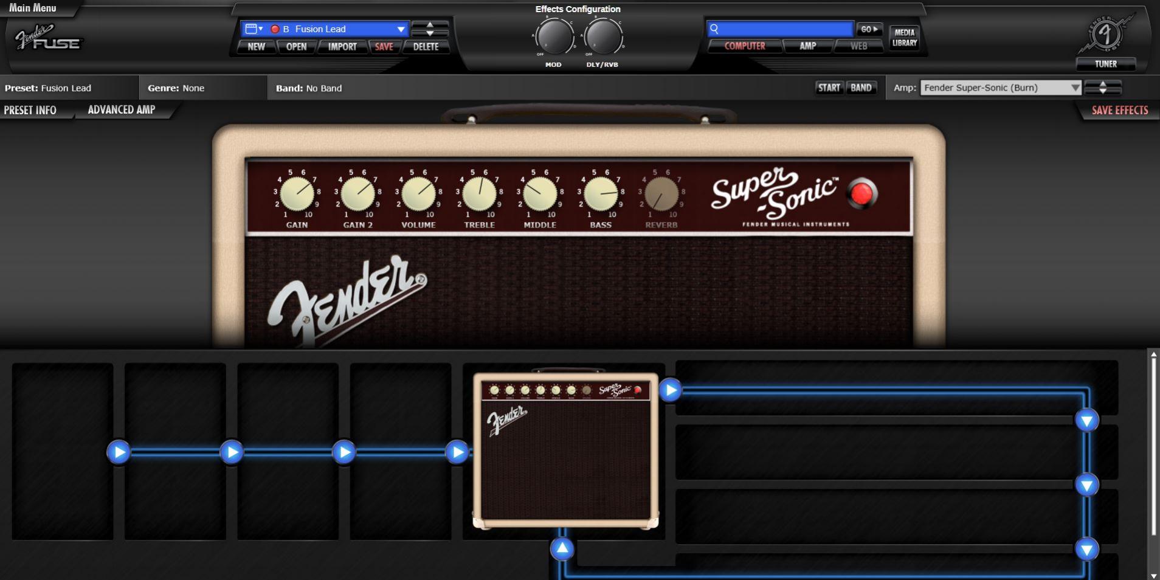Open the Media Library
The width and height of the screenshot is (1160, 580).
(904, 38)
